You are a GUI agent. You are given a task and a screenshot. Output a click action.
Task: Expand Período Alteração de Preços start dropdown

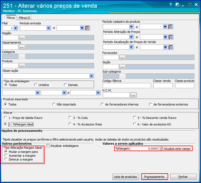[131, 37]
